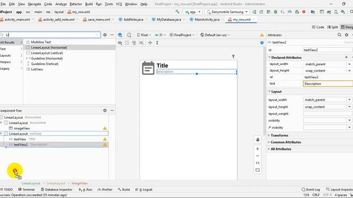This screenshot has width=353, height=198.
Task: Switch to Split view mode
Action: point(333,27)
